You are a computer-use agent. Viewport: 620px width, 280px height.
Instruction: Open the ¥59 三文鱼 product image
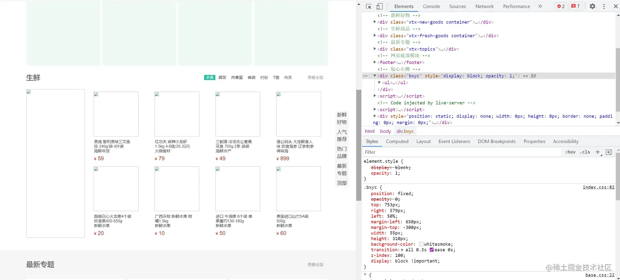point(116,114)
